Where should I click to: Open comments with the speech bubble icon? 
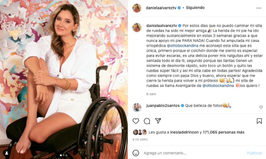147,121
